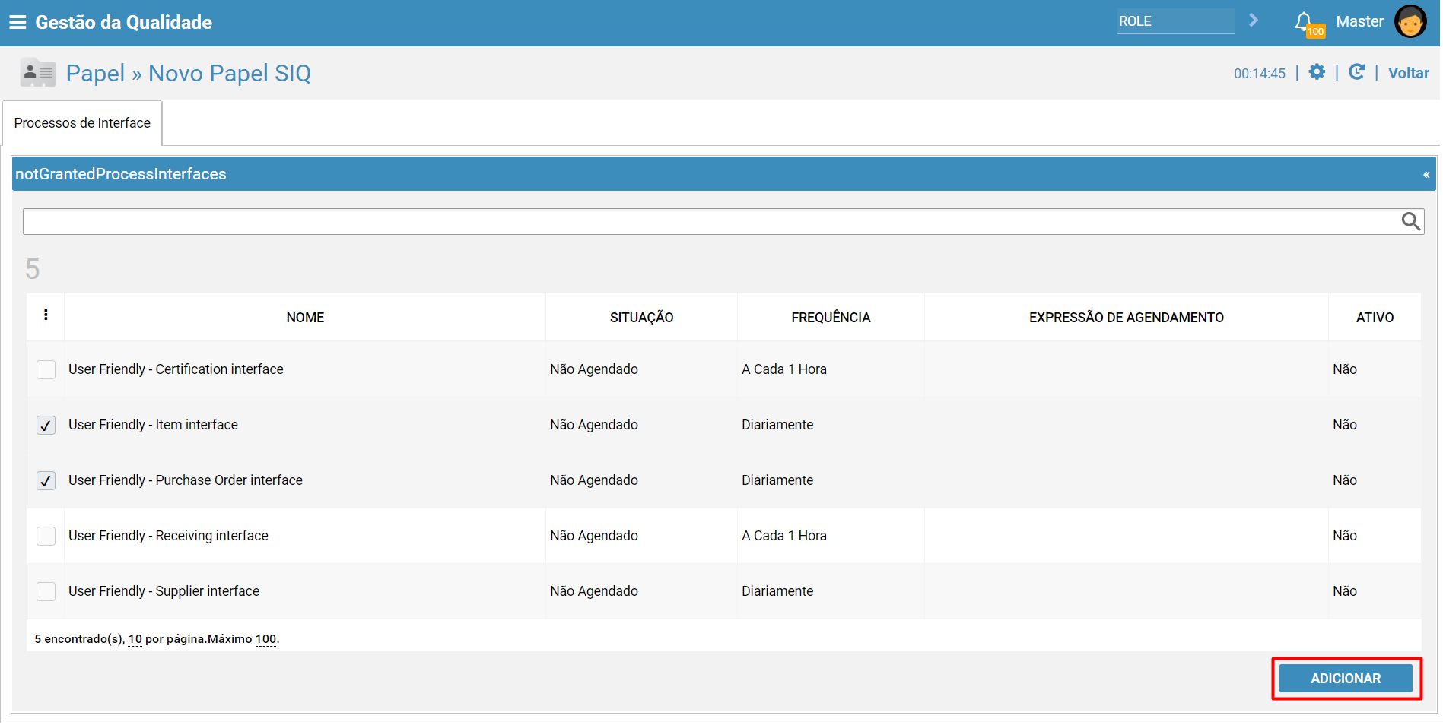
Task: Click the ATIVO column header
Action: (x=1375, y=318)
